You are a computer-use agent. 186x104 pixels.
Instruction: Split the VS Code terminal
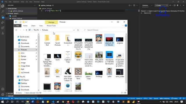(174, 5)
